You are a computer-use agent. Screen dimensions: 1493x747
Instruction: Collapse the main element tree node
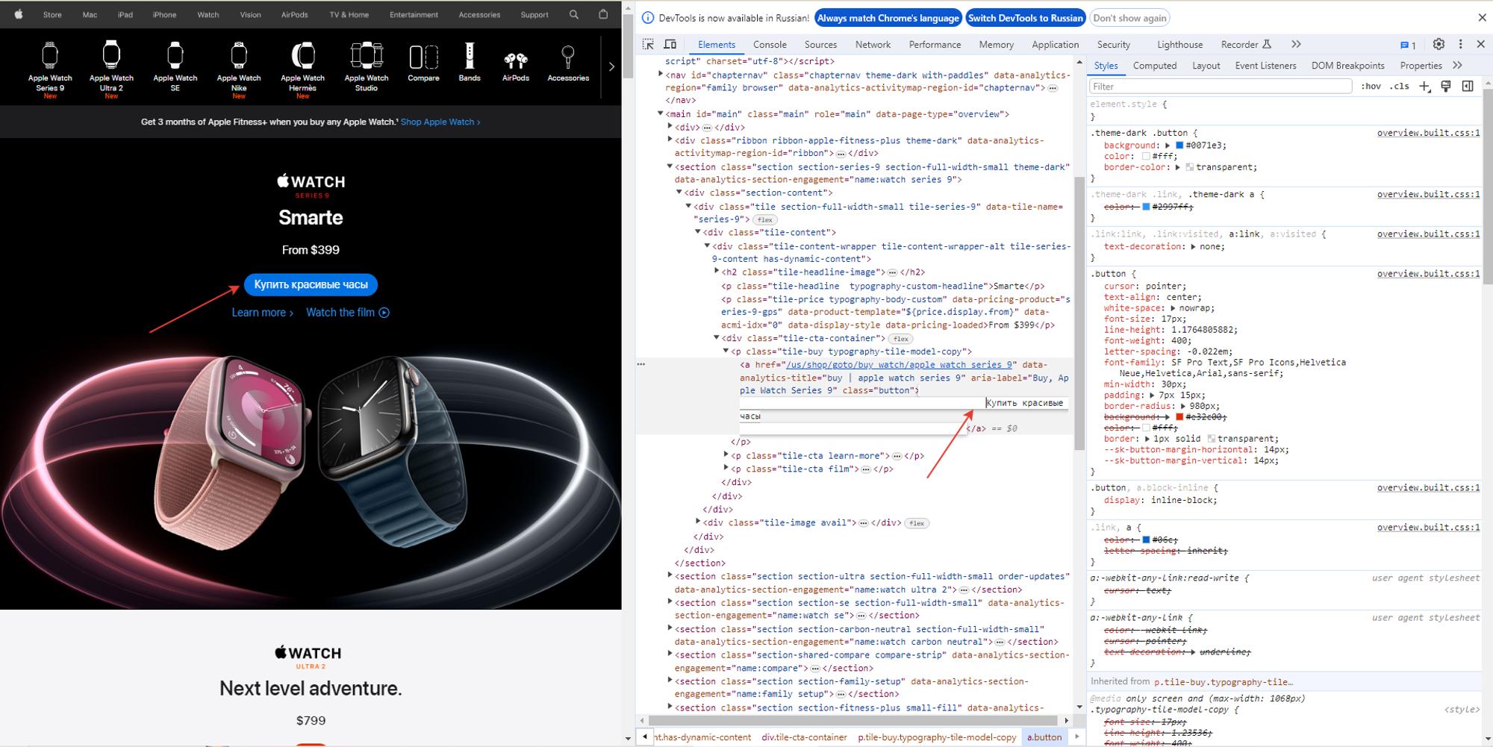661,114
